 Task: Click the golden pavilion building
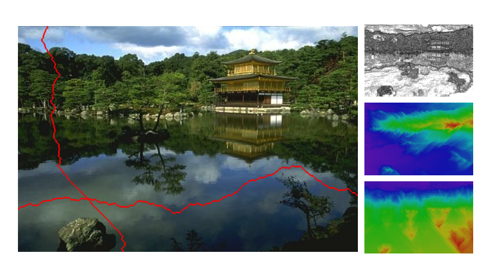(x=252, y=80)
